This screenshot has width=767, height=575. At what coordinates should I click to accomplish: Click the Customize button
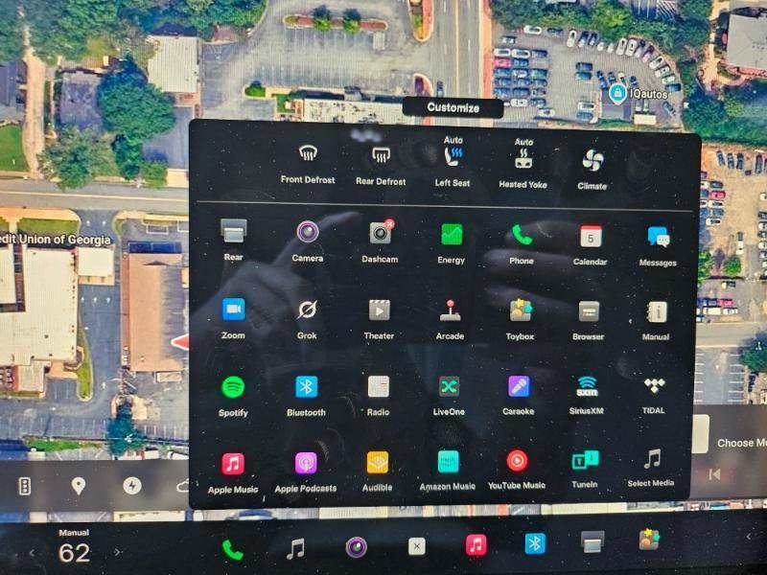(453, 108)
